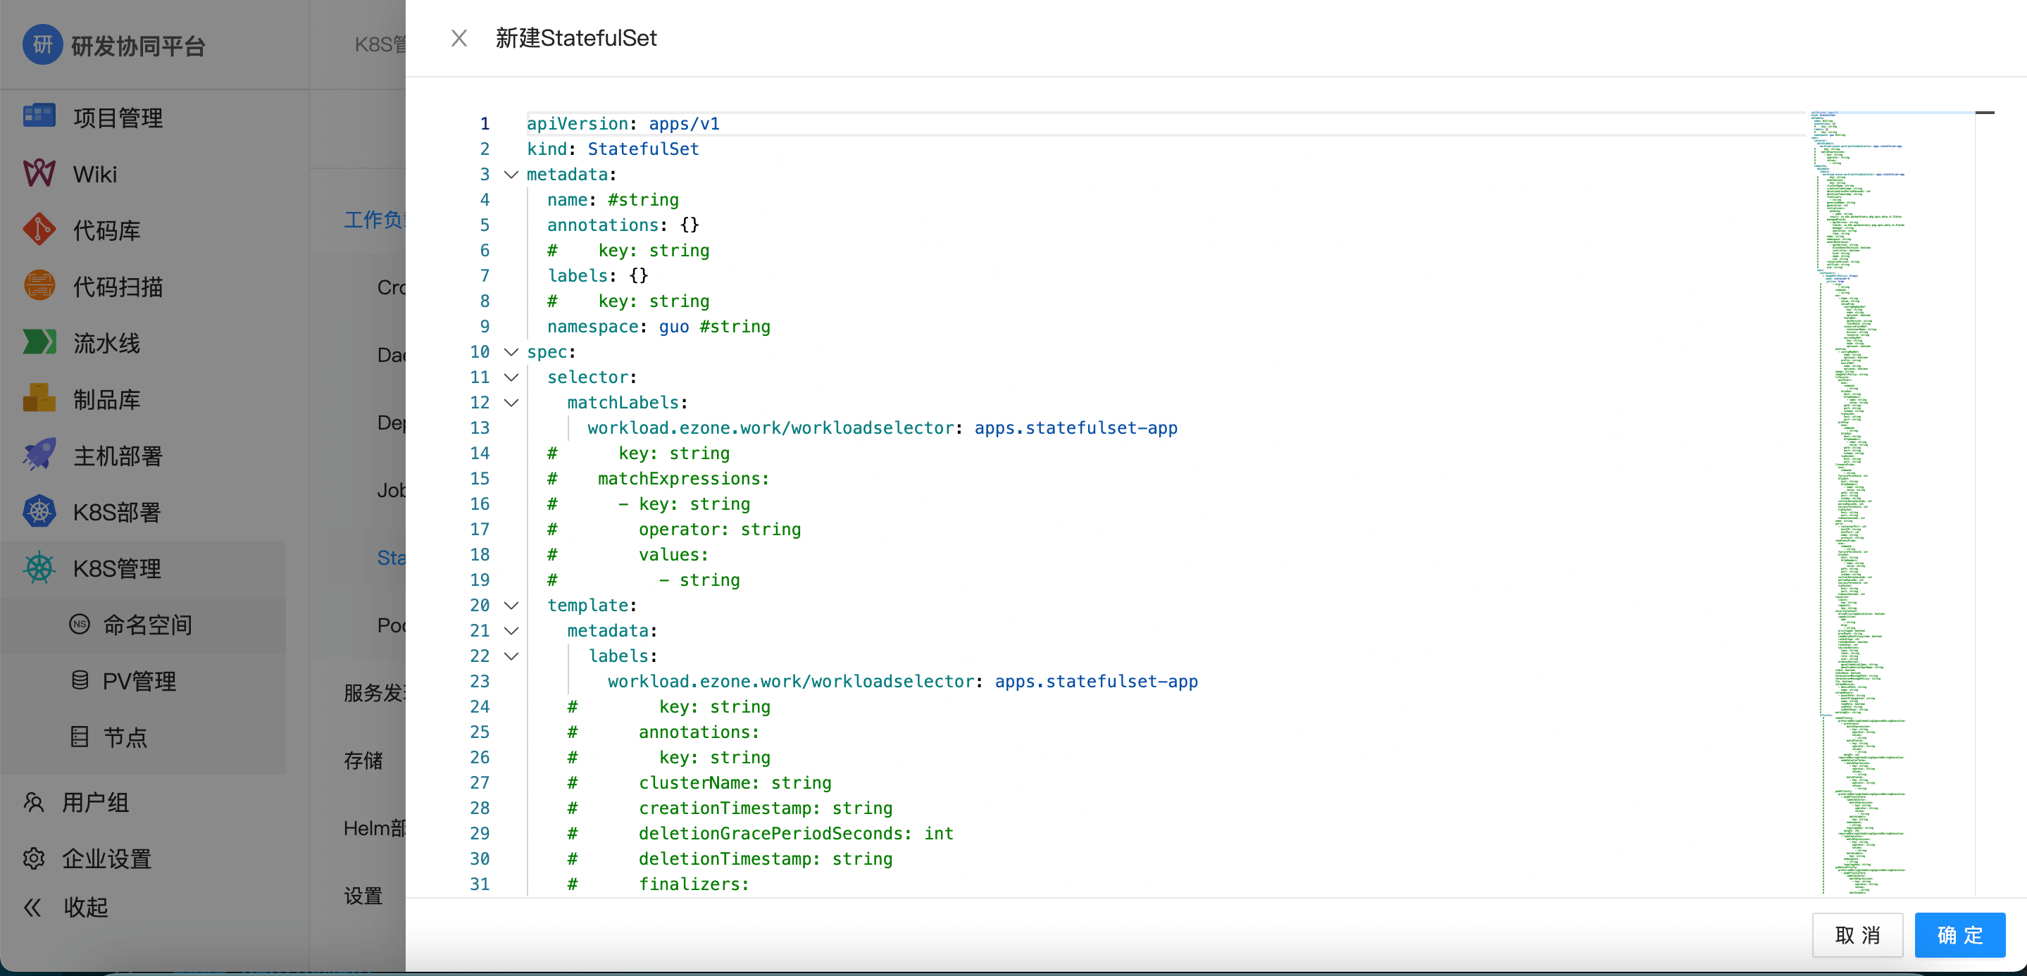
Task: Click the Wiki sidebar icon
Action: [39, 173]
